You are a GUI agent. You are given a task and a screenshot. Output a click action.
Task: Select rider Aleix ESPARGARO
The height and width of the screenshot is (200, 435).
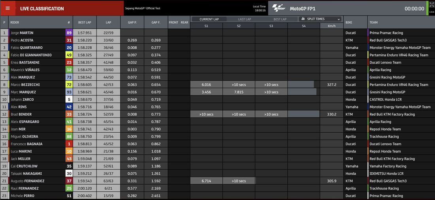25,122
